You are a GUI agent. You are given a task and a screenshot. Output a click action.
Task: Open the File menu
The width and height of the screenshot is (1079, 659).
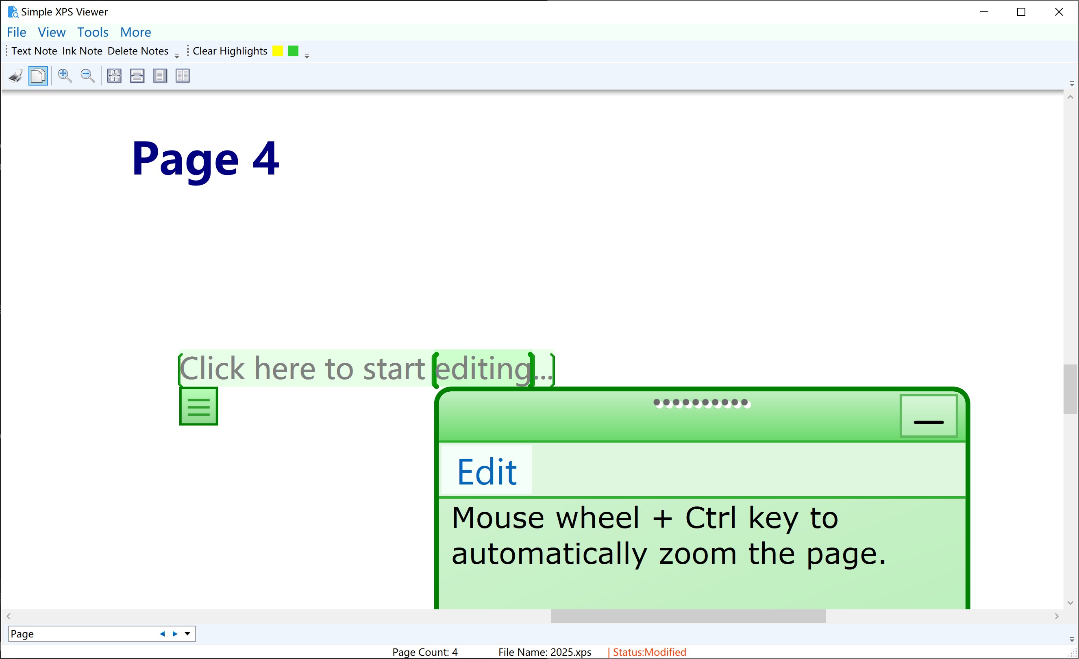[16, 32]
